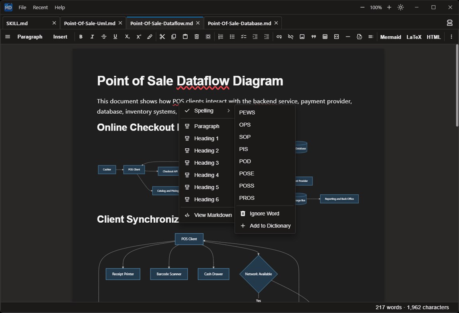The image size is (459, 313).
Task: Open the hamburger menu in the toolbar
Action: tap(8, 37)
